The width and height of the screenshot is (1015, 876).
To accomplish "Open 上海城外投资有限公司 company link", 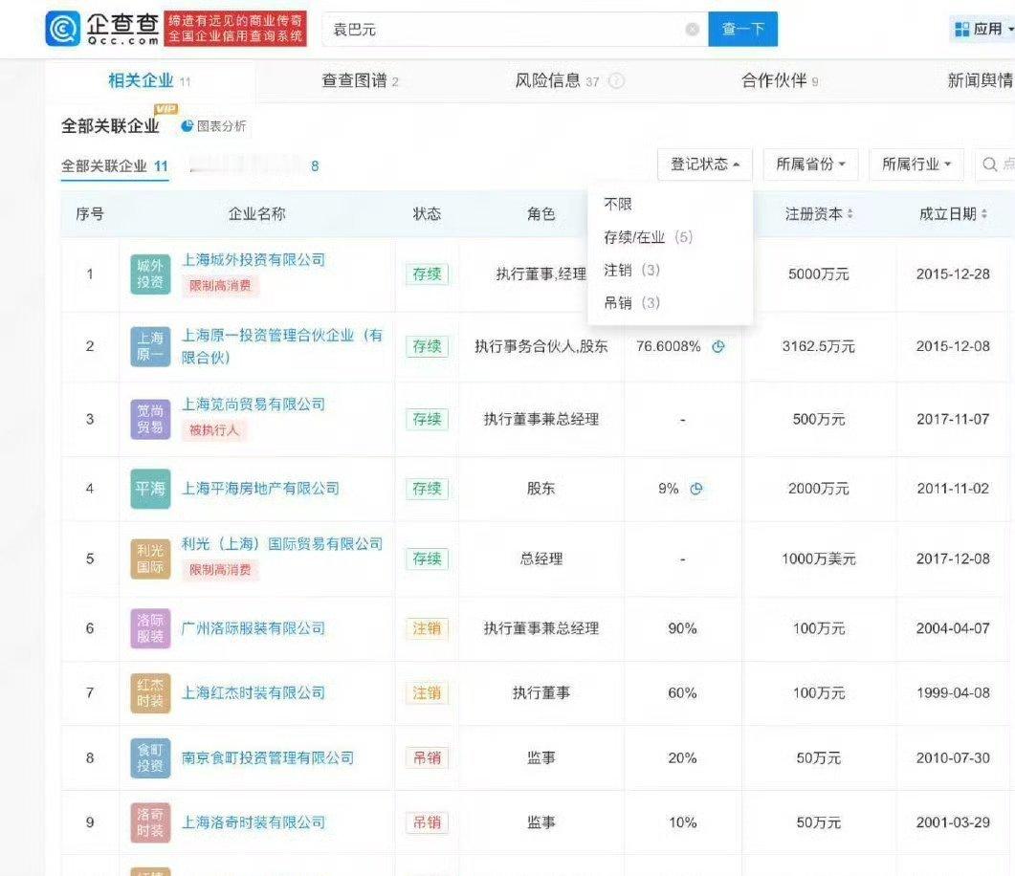I will click(254, 260).
